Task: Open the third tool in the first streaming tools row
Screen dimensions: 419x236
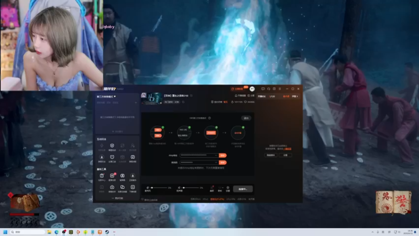Action: tap(123, 177)
